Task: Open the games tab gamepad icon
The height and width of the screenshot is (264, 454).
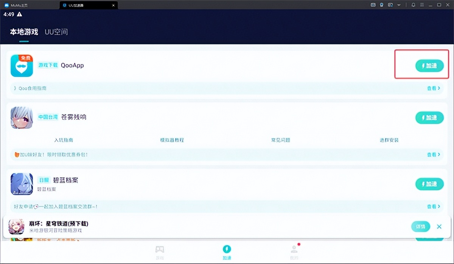Action: point(160,250)
